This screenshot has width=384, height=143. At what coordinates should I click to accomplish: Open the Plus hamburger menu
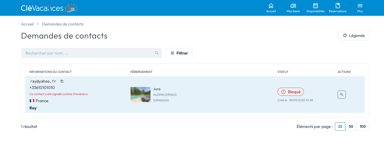point(360,8)
